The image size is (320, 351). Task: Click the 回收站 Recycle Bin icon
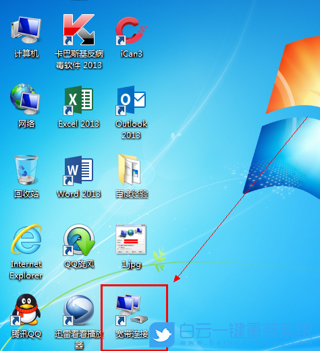(26, 170)
